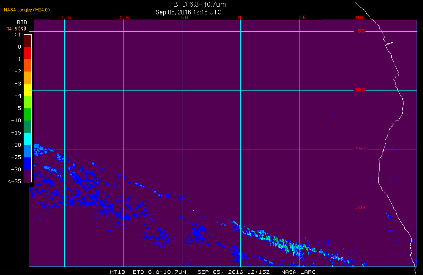Click the 'T4-5 (K)' legend unit label
Image resolution: width=423 pixels, height=275 pixels.
point(16,28)
